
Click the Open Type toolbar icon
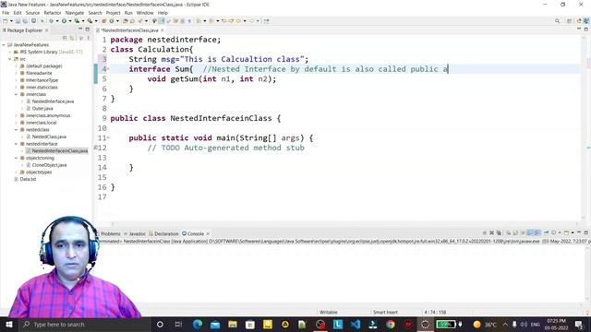[x=126, y=21]
